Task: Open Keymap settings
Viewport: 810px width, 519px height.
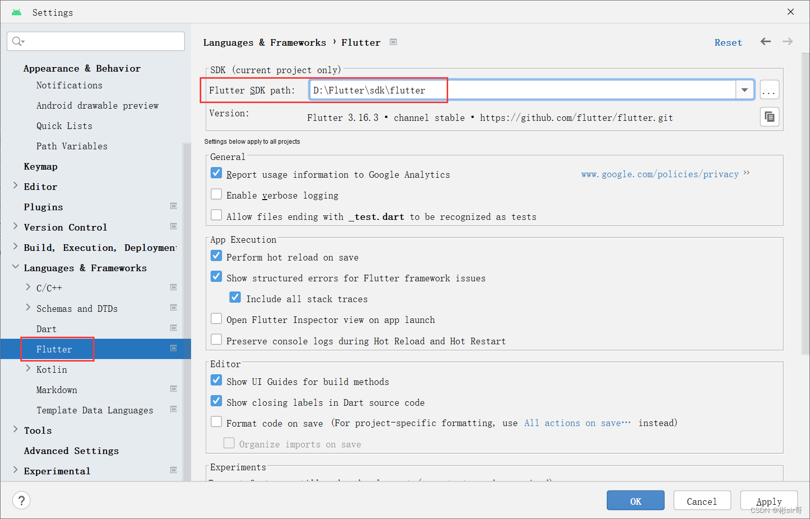Action: pos(41,167)
